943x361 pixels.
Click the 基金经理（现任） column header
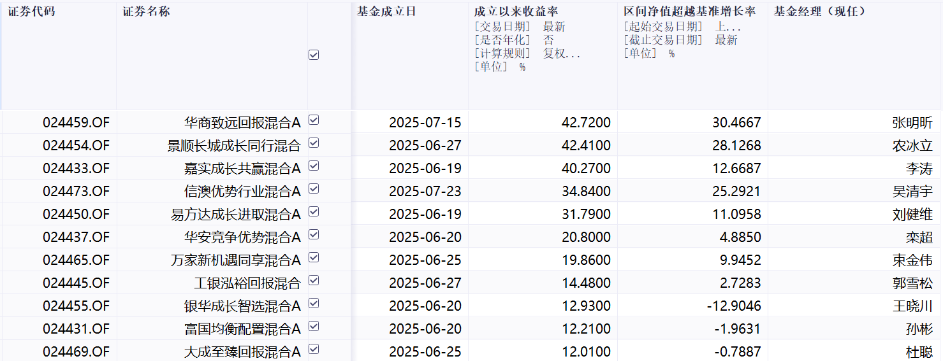tap(819, 11)
